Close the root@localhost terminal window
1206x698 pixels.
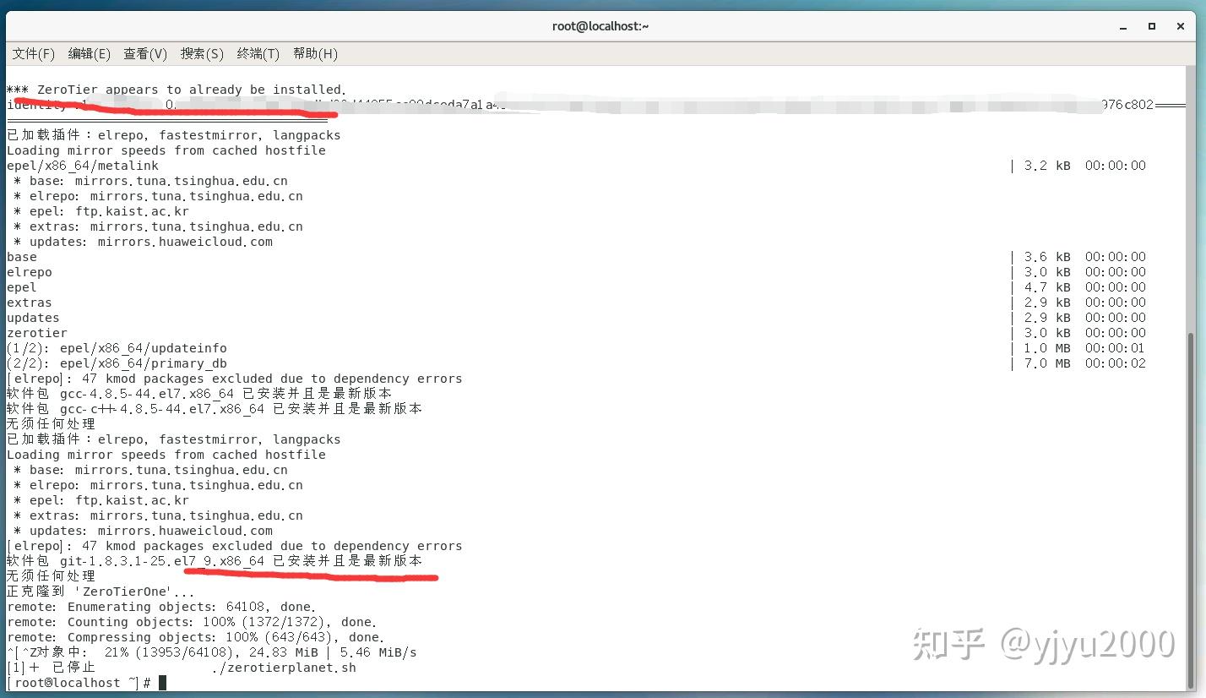[1181, 26]
